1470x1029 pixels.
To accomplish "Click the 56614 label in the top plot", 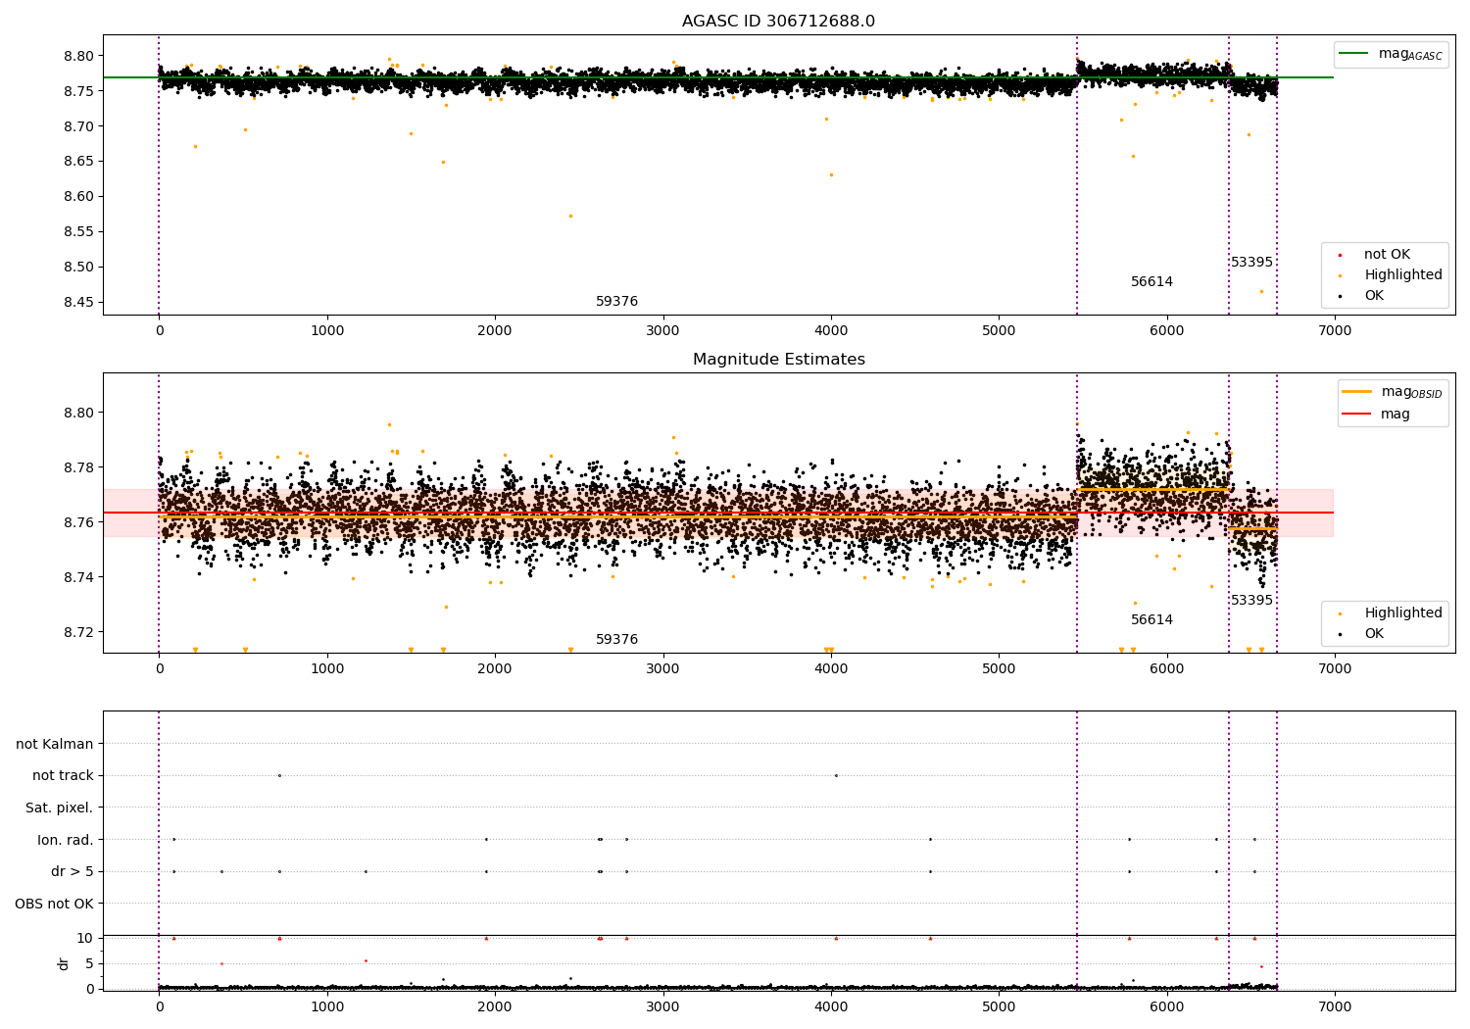I will (x=1151, y=282).
